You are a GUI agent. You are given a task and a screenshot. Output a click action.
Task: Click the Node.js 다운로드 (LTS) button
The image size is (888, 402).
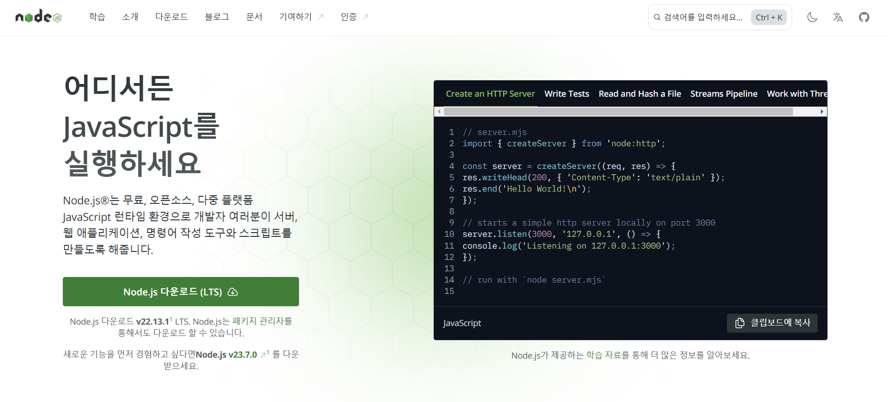point(181,292)
